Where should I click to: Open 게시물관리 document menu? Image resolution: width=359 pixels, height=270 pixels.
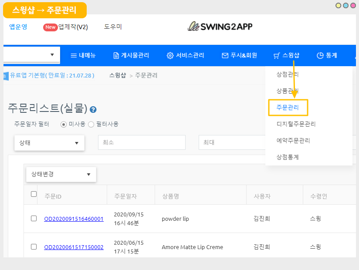tap(131, 55)
